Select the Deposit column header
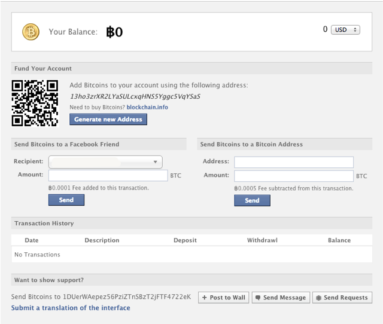The height and width of the screenshot is (324, 383). 185,240
